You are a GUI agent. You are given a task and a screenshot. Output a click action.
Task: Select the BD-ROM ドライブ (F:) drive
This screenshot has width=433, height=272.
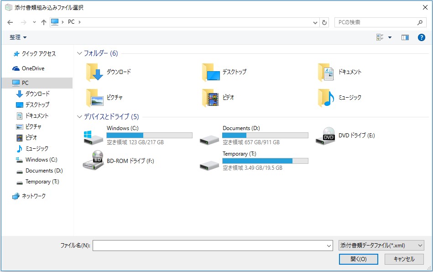point(118,161)
